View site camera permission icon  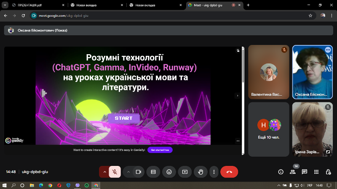(x=34, y=16)
